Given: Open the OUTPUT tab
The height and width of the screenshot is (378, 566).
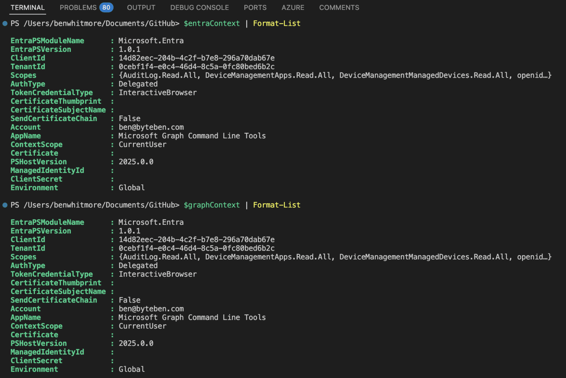Looking at the screenshot, I should 141,7.
